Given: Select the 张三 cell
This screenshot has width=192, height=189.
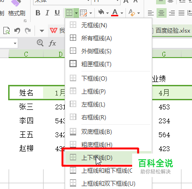Looking at the screenshot, I should pos(26,107).
